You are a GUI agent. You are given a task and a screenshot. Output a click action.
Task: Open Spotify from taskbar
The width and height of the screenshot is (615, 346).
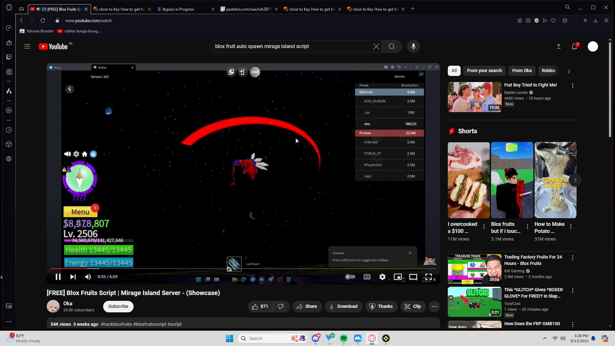click(x=344, y=338)
